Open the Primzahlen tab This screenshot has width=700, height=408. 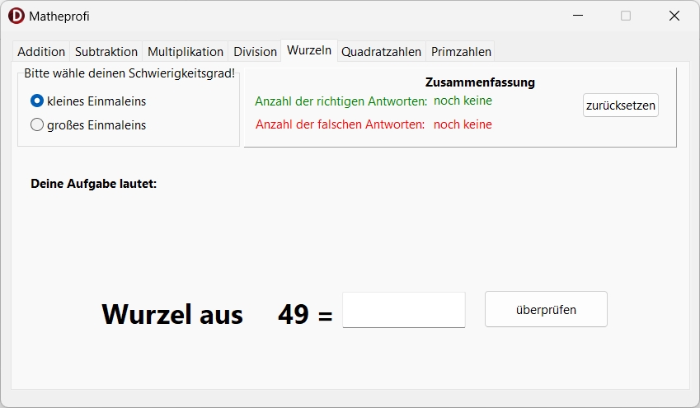461,51
